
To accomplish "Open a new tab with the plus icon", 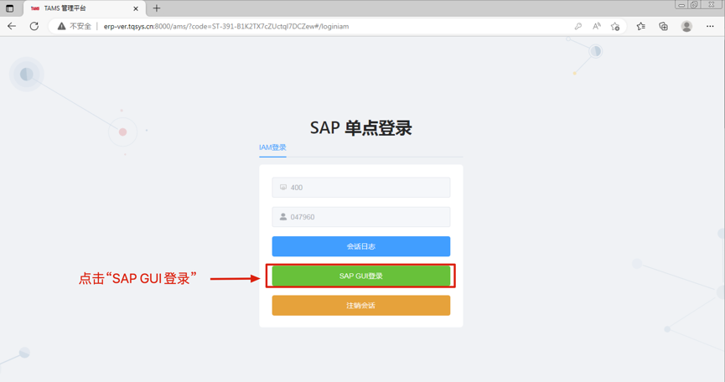I will 157,8.
